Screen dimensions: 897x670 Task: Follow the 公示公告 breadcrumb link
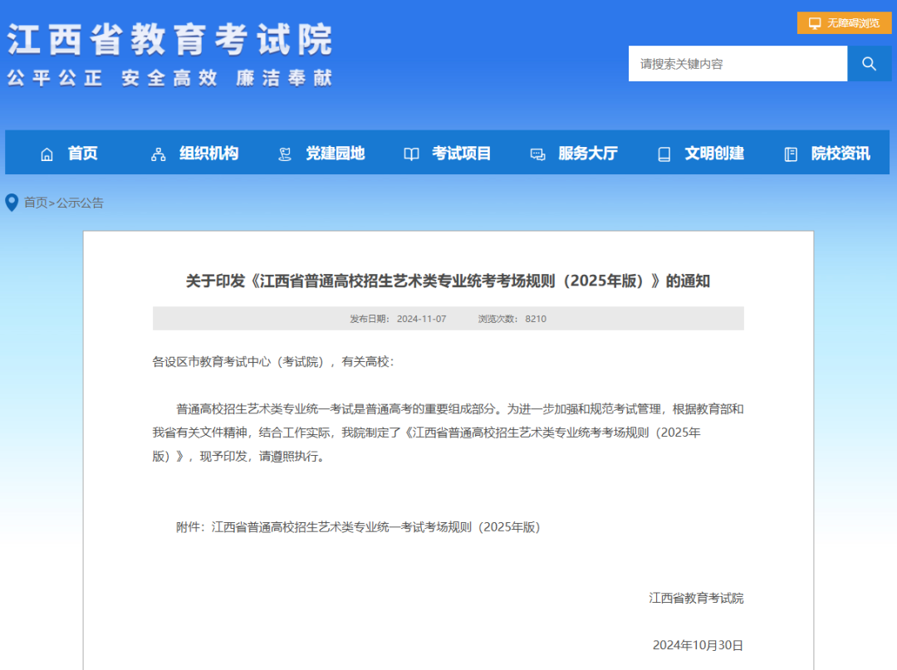click(x=80, y=203)
